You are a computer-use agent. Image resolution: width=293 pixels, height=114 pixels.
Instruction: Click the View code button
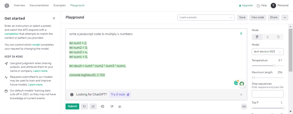(x=258, y=17)
